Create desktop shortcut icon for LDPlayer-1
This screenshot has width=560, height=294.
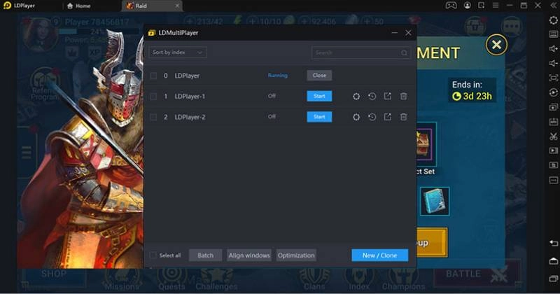coord(388,96)
